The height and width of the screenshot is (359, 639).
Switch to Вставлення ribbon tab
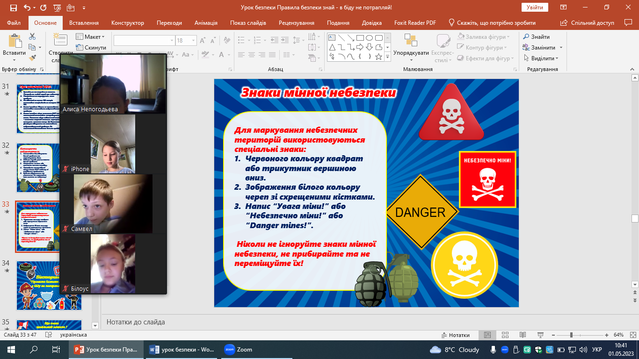point(84,22)
